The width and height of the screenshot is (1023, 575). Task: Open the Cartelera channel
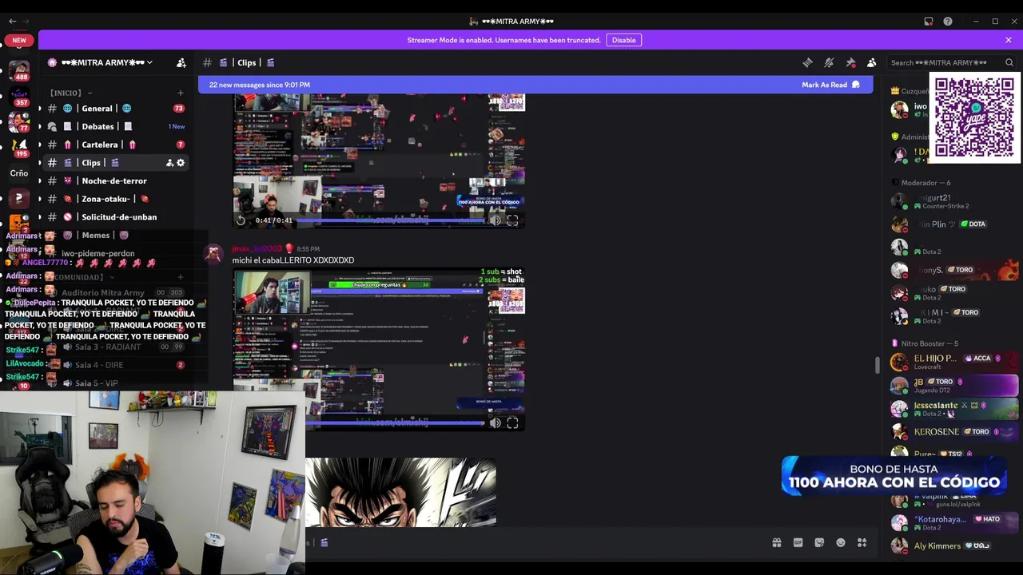[x=115, y=145]
